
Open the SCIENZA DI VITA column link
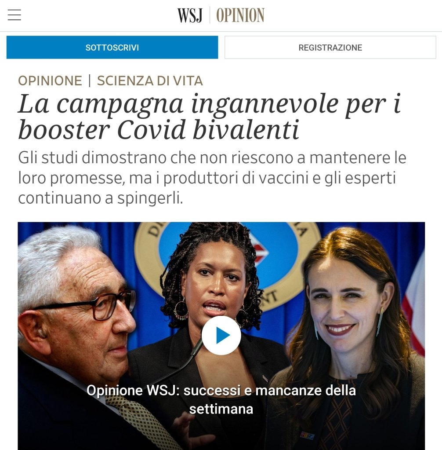150,80
